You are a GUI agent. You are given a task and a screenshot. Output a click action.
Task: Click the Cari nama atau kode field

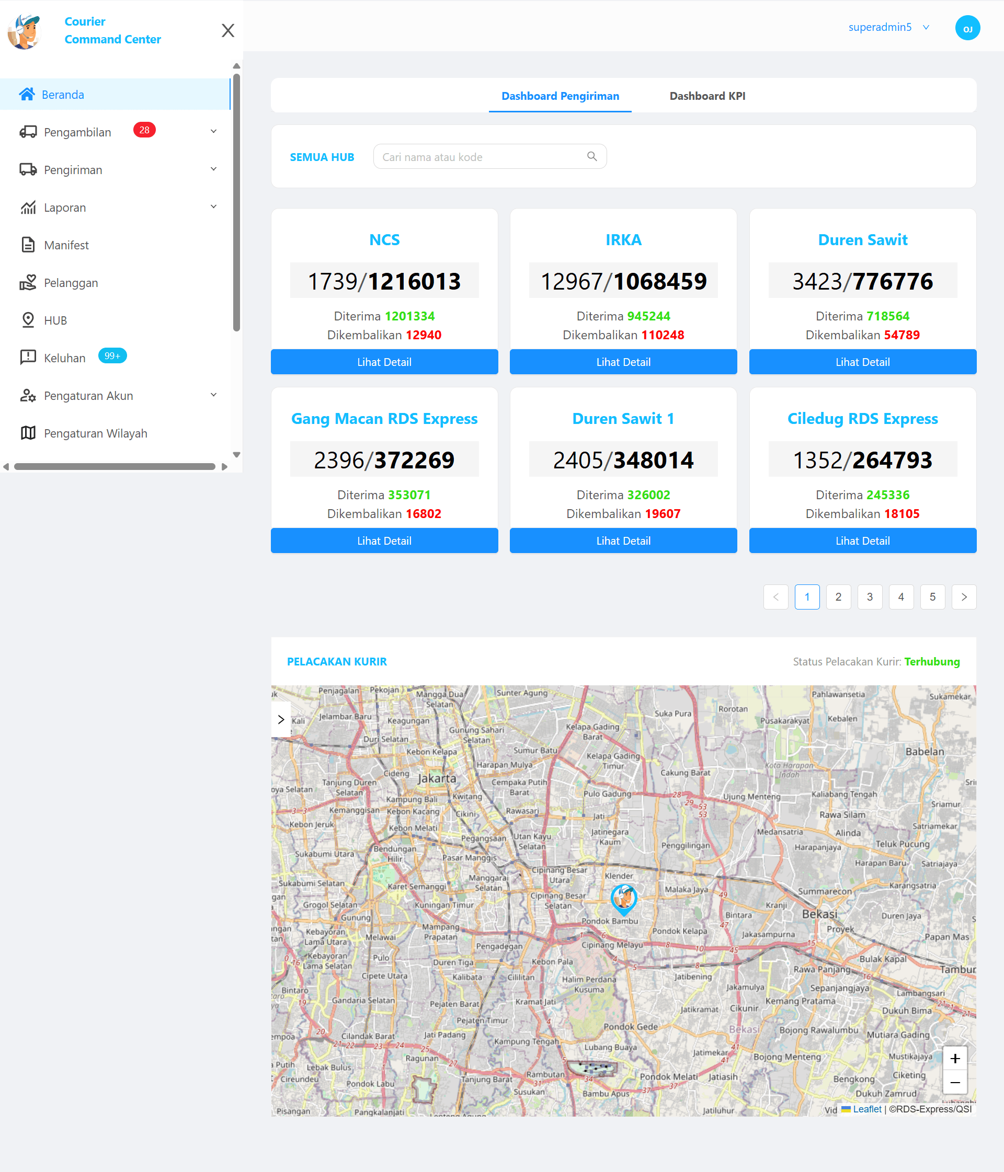point(481,157)
